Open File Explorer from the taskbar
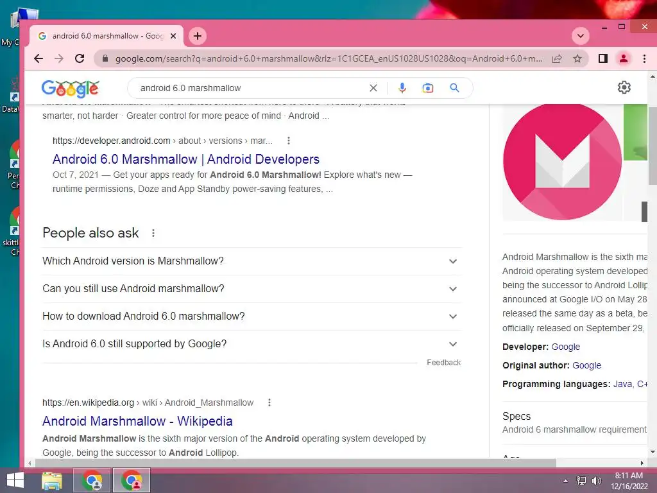657x493 pixels. pos(53,480)
